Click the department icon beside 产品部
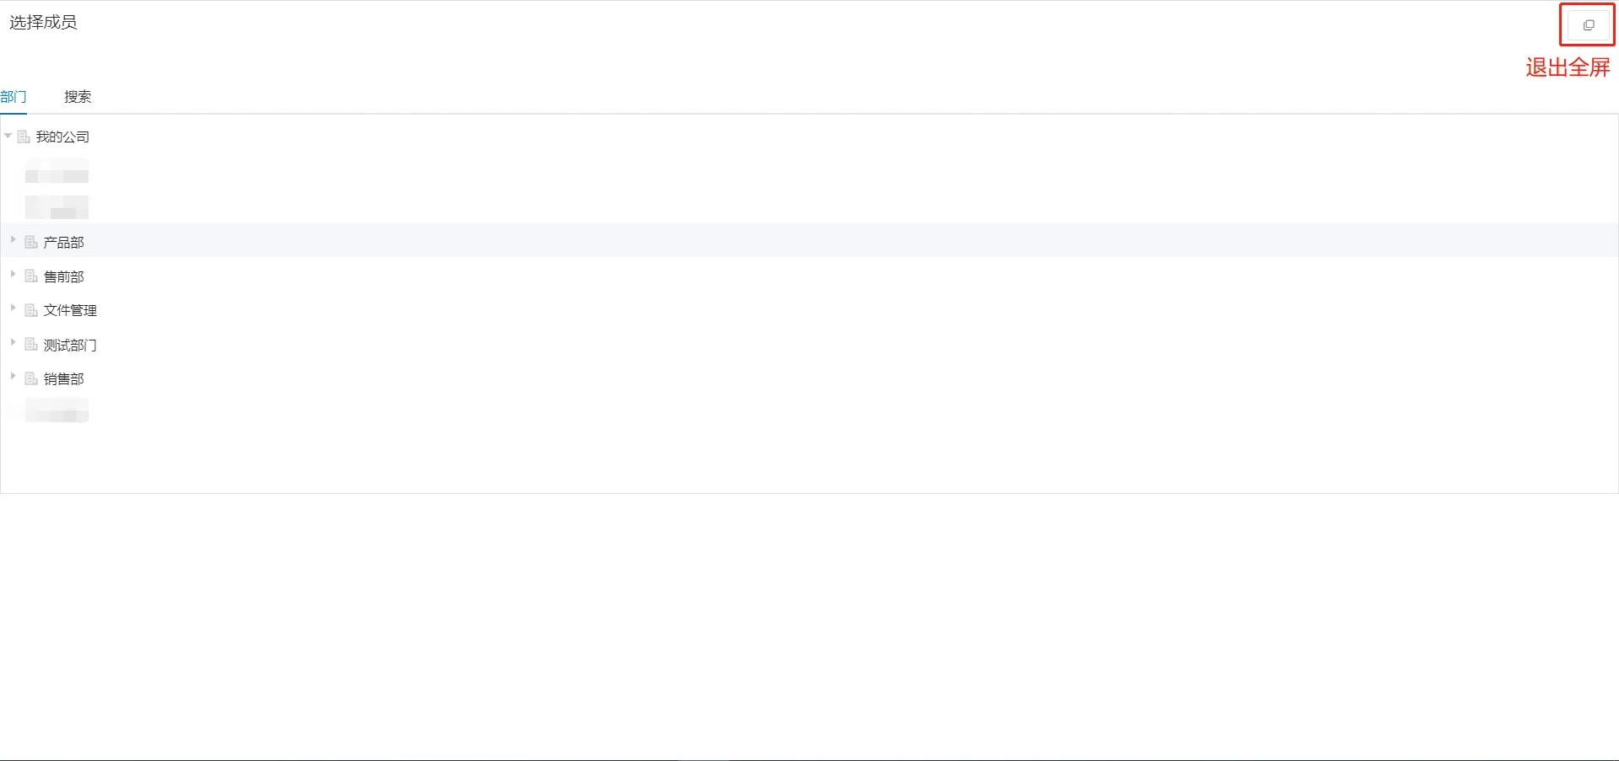 click(x=31, y=243)
